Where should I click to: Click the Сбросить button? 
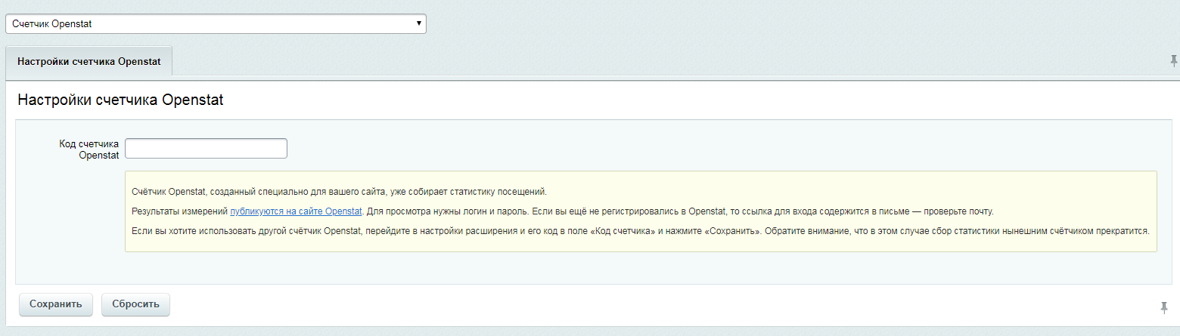pos(135,304)
